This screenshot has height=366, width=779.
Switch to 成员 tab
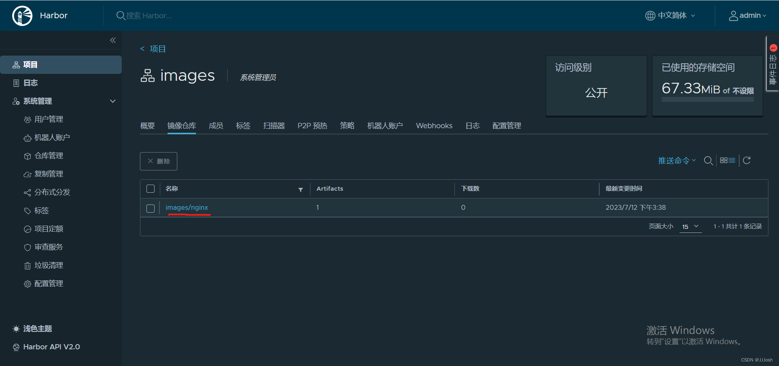(x=216, y=126)
